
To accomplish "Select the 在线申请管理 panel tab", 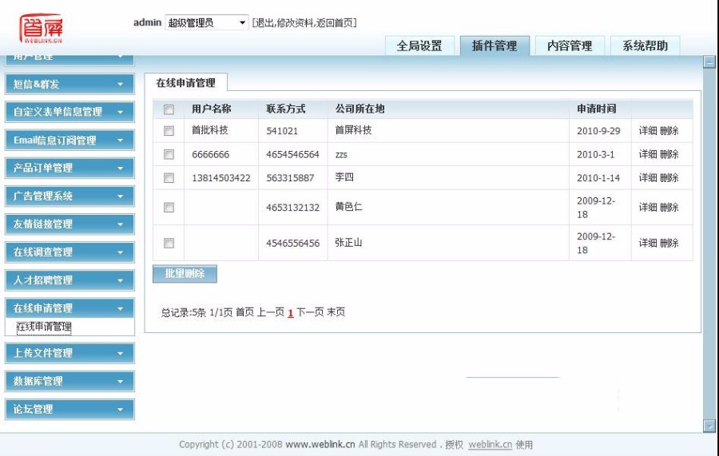I will pyautogui.click(x=185, y=83).
